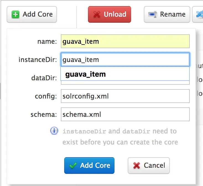Confirm with the blue Add Core button
The image size is (203, 186).
pyautogui.click(x=89, y=166)
